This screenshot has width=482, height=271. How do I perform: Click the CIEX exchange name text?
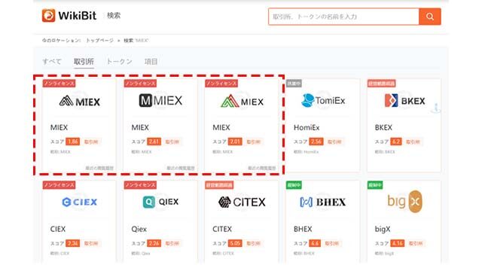[58, 229]
